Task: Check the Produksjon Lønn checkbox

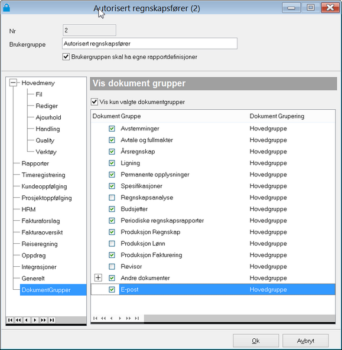Action: 112,244
